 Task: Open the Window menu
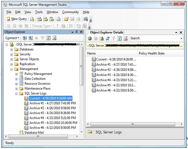coord(52,12)
